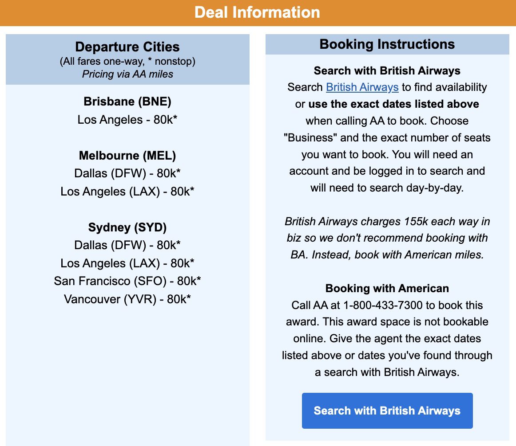This screenshot has width=516, height=446.
Task: Click italic British Airways charges 155k note
Action: [387, 238]
